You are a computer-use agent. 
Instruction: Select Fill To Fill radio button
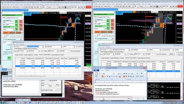click(x=177, y=53)
